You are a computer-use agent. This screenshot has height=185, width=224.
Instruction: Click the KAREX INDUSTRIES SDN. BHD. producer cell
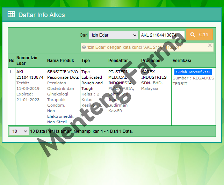154,77
